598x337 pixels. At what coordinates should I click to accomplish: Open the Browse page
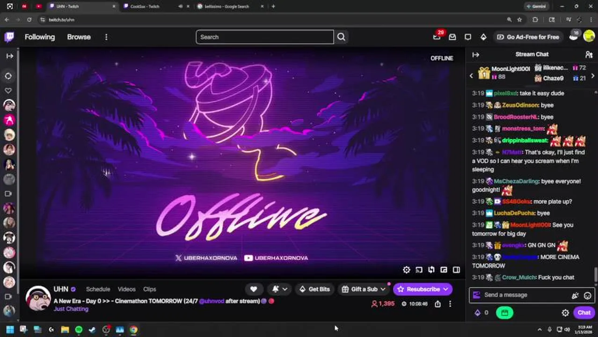(x=79, y=37)
